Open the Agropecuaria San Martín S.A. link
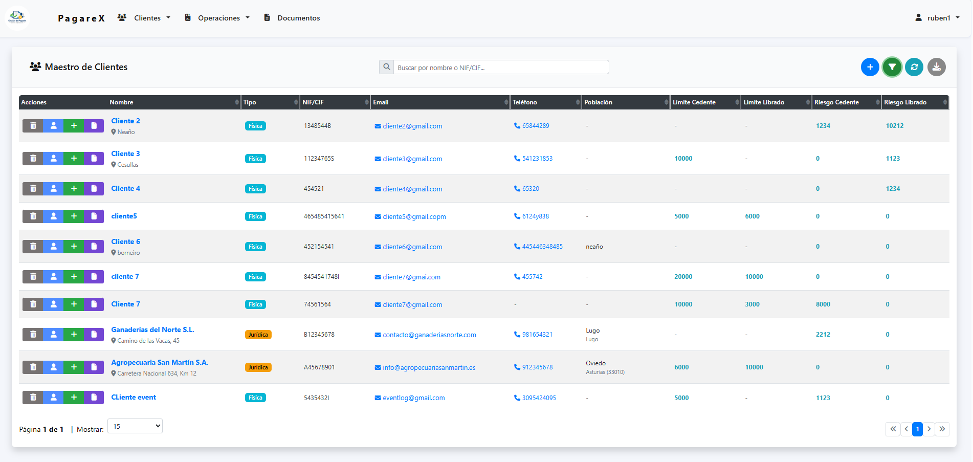Screen dimensions: 973x462 point(160,362)
